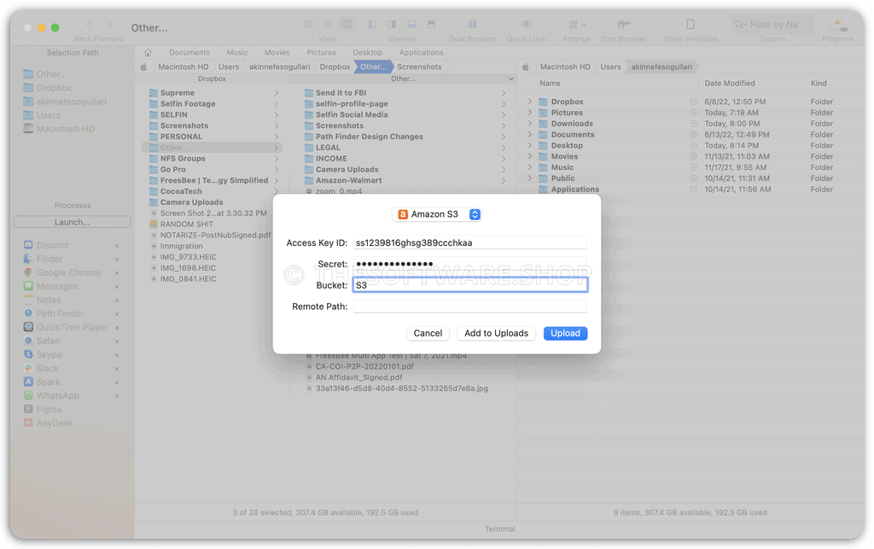Open Quick Look eye icon
The image size is (874, 549).
[526, 25]
